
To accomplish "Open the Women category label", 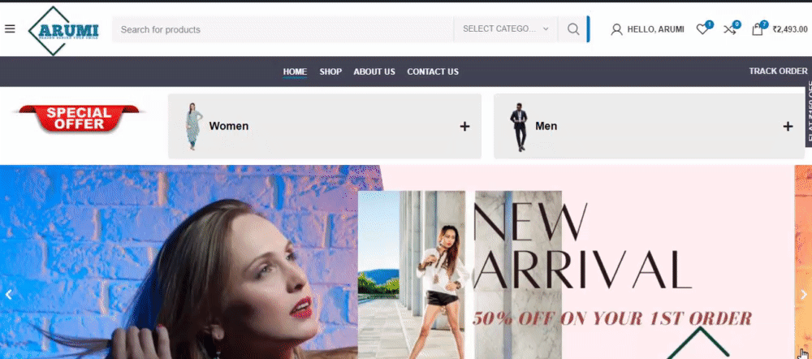I will click(x=229, y=126).
